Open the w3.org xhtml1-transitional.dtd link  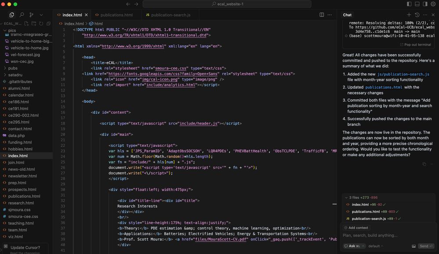pyautogui.click(x=146, y=35)
